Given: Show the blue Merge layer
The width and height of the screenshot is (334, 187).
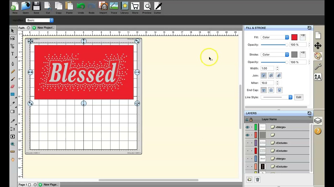Looking at the screenshot, I should (247, 159).
